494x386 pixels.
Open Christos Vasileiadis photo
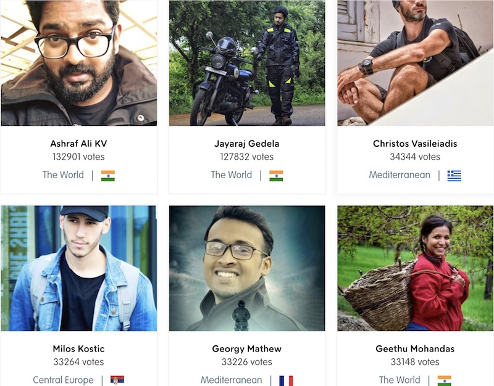pyautogui.click(x=415, y=63)
